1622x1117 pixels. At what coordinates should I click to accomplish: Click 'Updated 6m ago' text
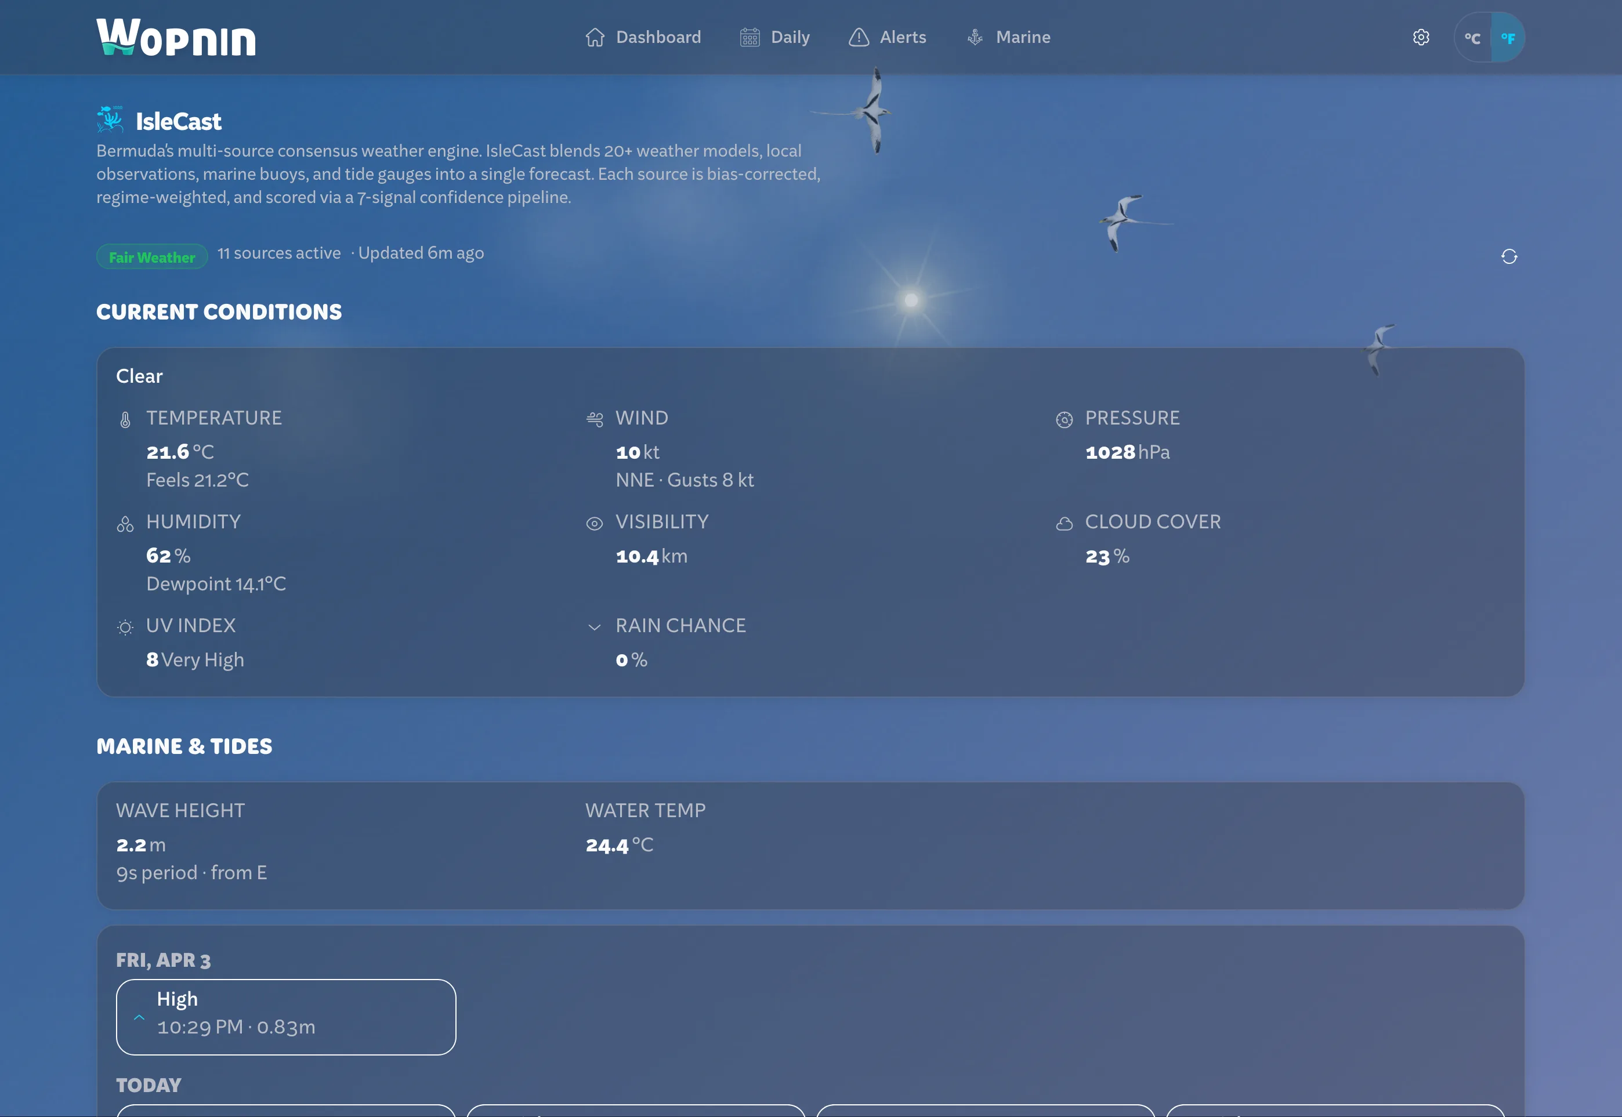[421, 253]
